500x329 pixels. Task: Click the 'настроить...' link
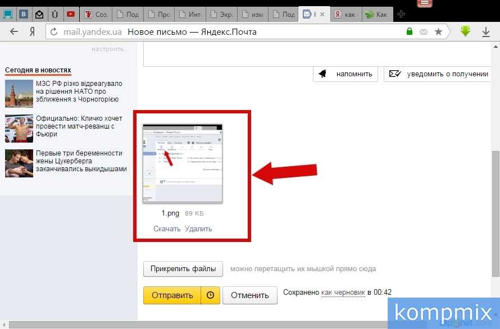click(x=110, y=49)
